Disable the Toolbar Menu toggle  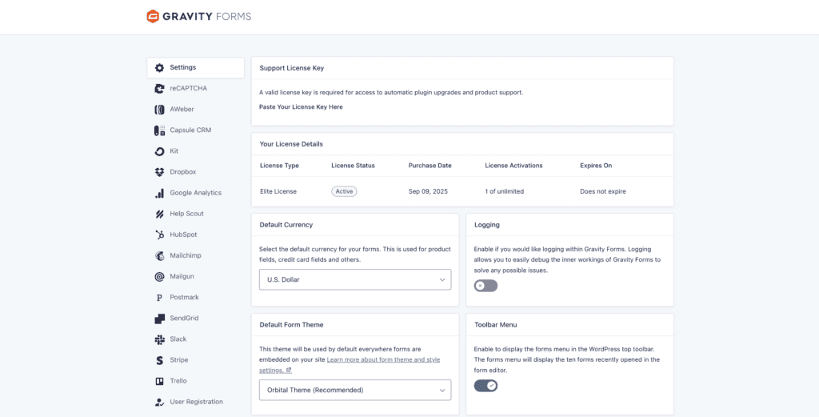tap(485, 386)
